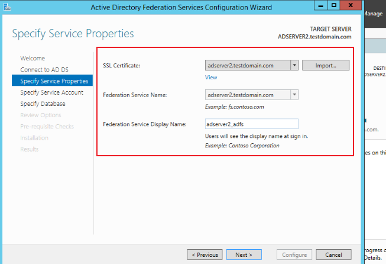Click the Example: Contoso Corporation hint
The height and width of the screenshot is (264, 386).
242,146
